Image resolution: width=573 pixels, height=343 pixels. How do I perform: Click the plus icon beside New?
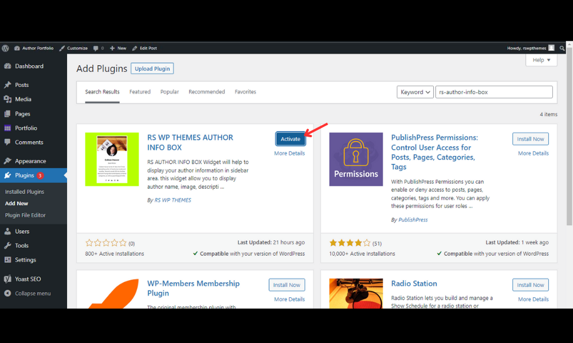pyautogui.click(x=112, y=48)
